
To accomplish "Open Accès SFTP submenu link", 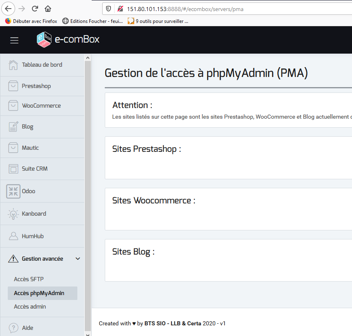I will pyautogui.click(x=29, y=279).
